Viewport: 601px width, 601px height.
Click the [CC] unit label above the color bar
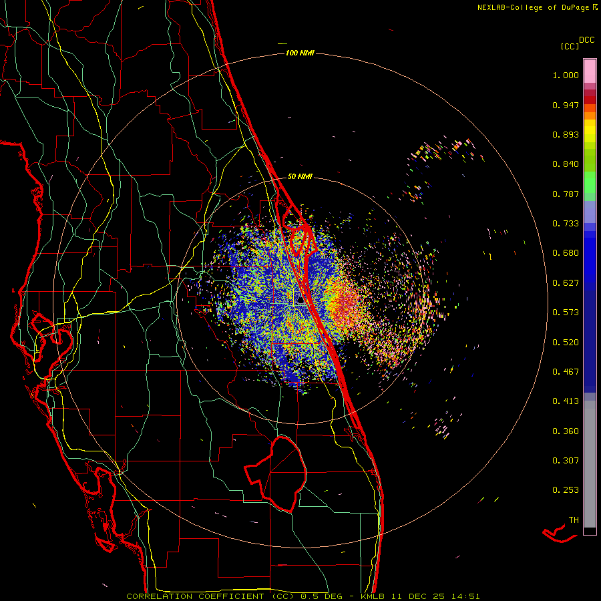pyautogui.click(x=570, y=46)
